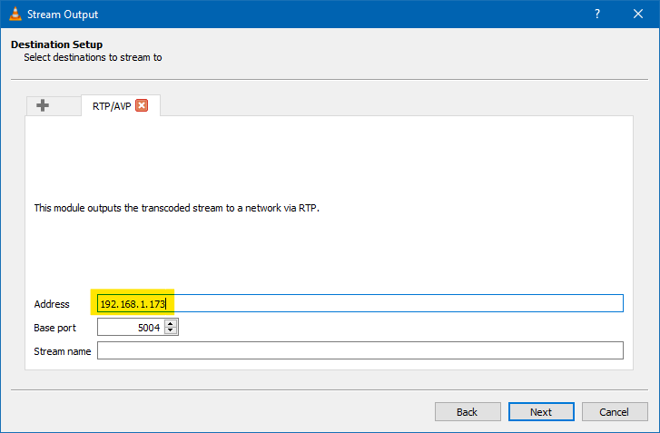
Task: Click the Base port label
Action: [x=55, y=327]
